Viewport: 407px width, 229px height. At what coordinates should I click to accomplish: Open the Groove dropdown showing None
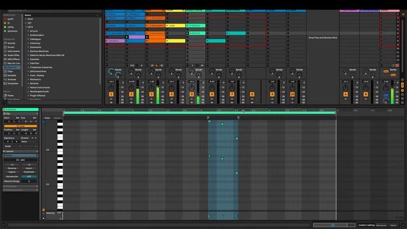[x=29, y=141]
